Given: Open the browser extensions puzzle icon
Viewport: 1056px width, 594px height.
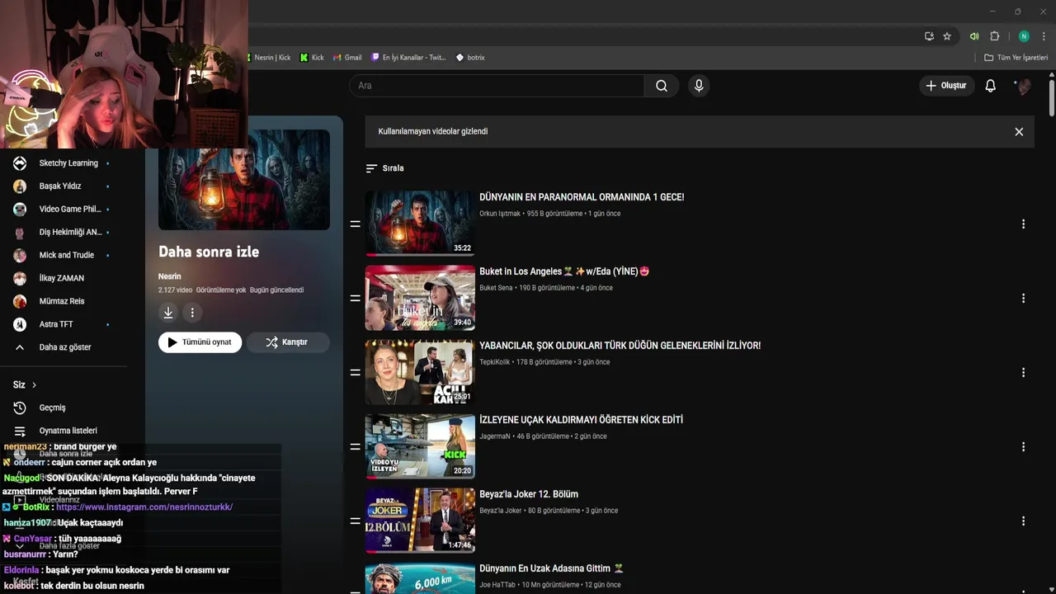Looking at the screenshot, I should (994, 36).
